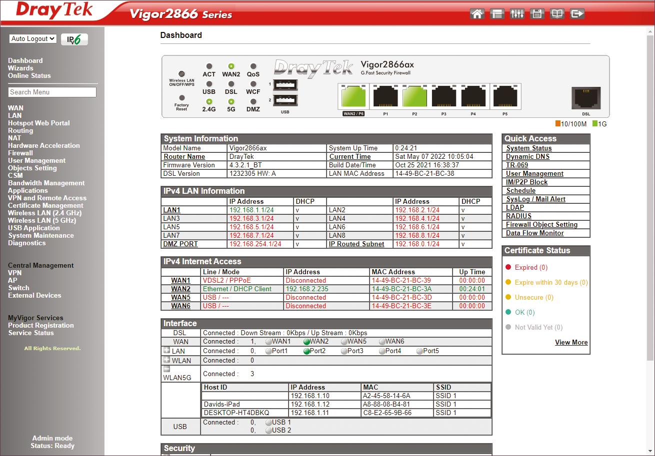The image size is (655, 456).
Task: Open the sliders settings icon in header
Action: pos(517,13)
